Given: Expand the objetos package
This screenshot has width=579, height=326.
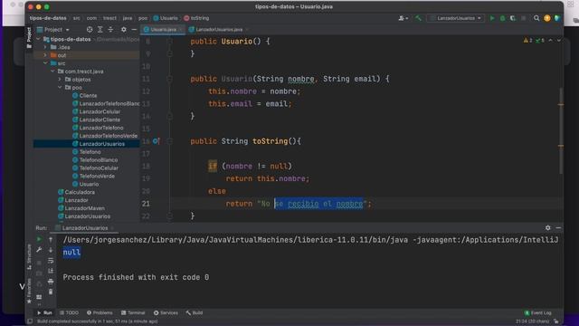Looking at the screenshot, I should click(60, 80).
